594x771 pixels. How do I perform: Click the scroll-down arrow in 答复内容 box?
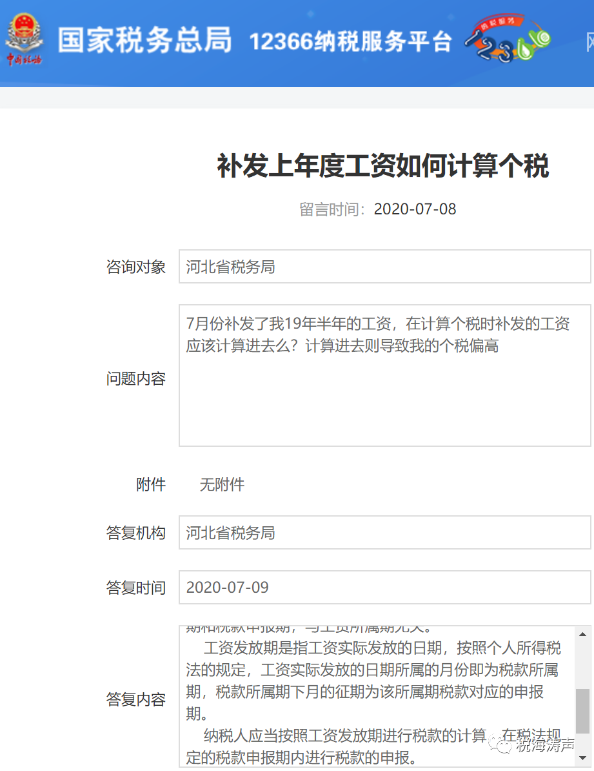coord(582,757)
